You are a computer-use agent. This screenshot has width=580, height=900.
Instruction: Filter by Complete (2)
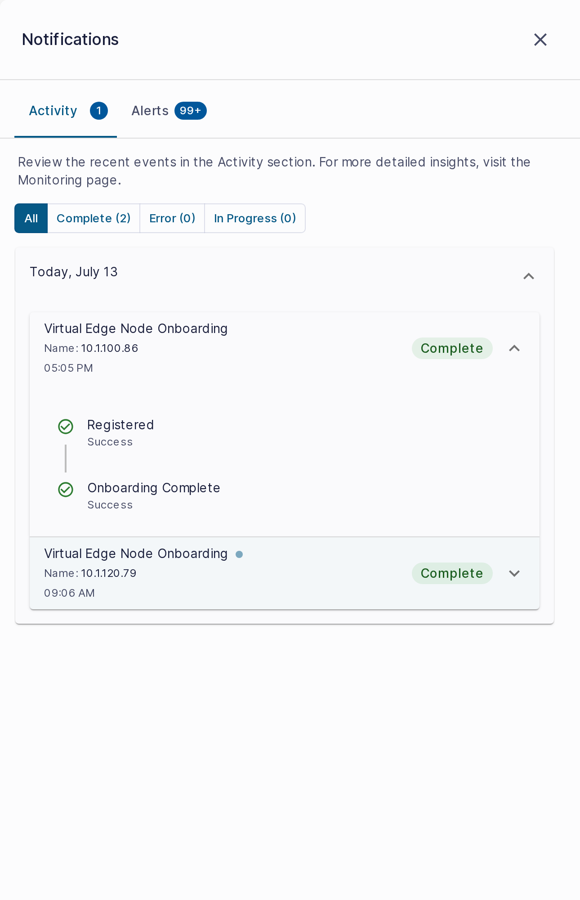coord(94,218)
